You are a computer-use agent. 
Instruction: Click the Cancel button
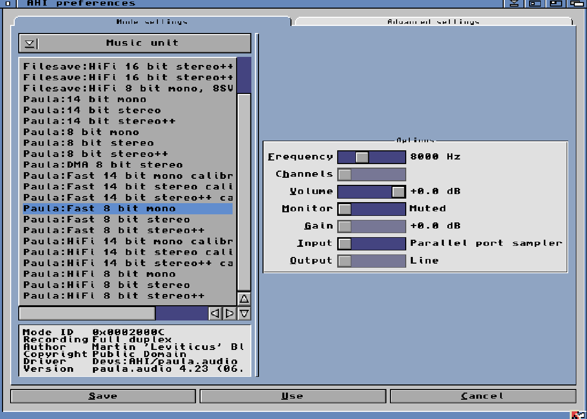tap(482, 396)
